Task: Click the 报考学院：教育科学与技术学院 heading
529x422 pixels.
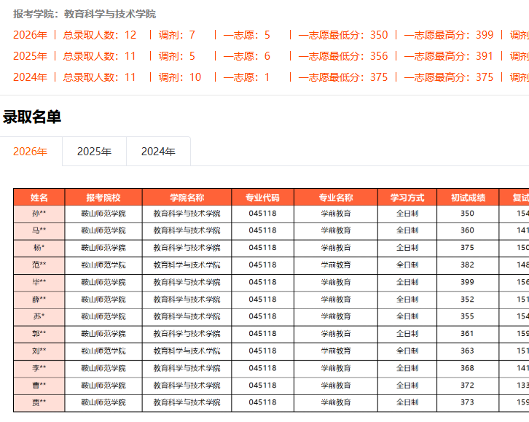Action: [85, 14]
